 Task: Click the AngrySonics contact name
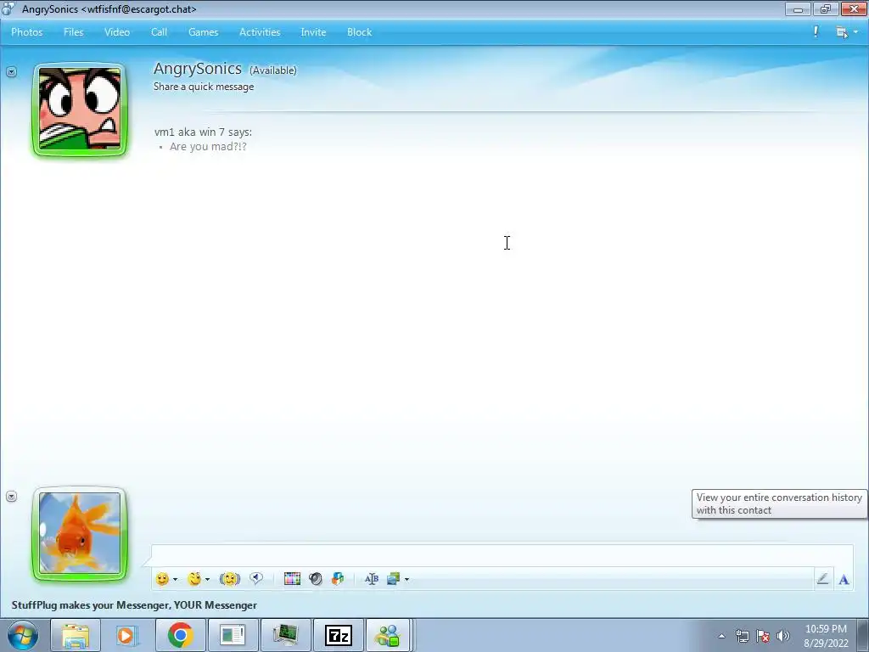197,69
